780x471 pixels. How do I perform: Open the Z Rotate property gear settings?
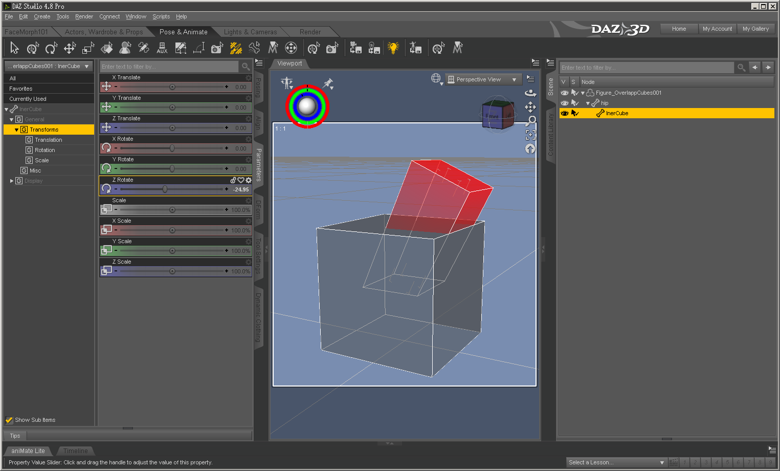(x=249, y=180)
